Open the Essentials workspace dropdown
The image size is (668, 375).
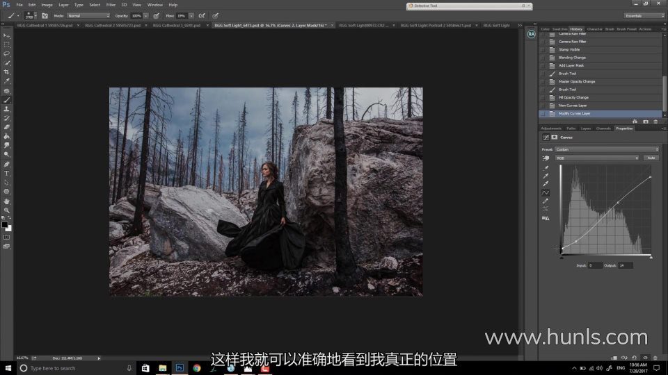coord(644,16)
